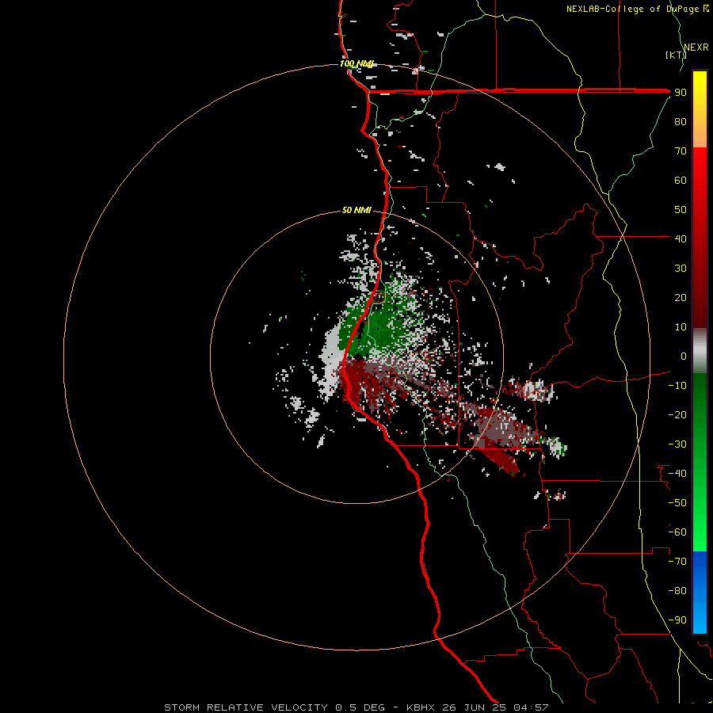
Task: Click the -10 value on the velocity scale
Action: 677,386
